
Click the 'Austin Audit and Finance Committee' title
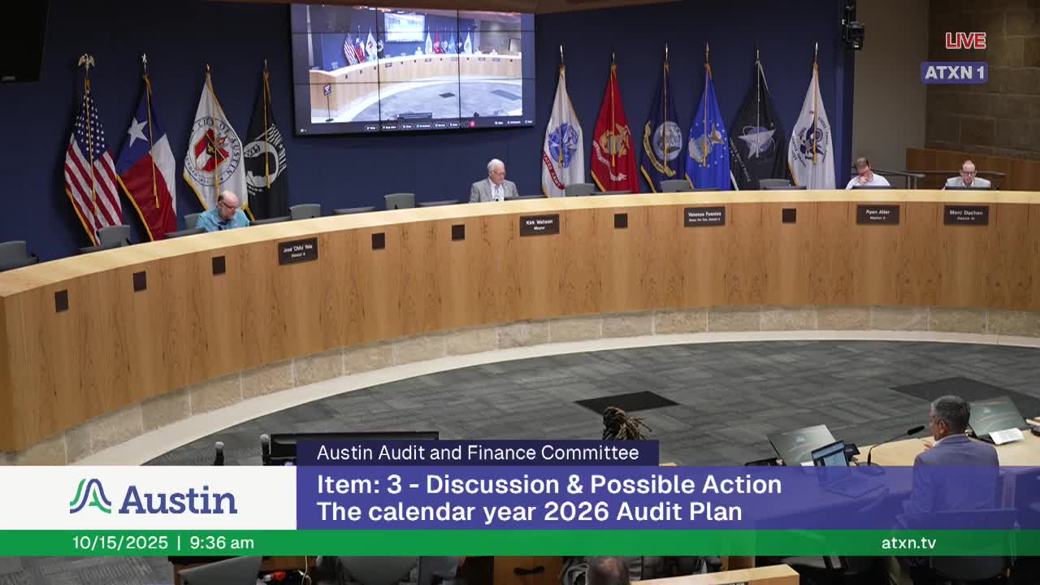[x=478, y=453]
